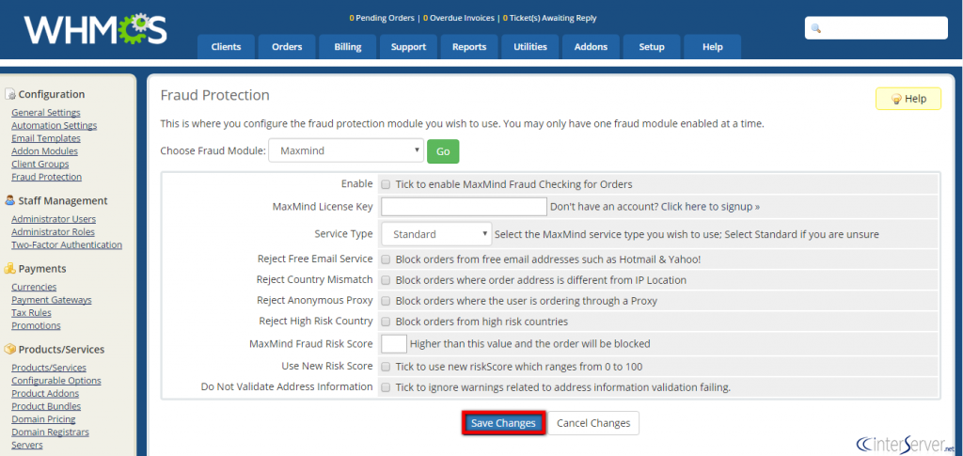The image size is (963, 456).
Task: Open the Choose Fraud Module dropdown
Action: pos(346,150)
